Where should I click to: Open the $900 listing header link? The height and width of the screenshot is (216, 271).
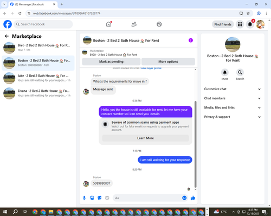(113, 55)
